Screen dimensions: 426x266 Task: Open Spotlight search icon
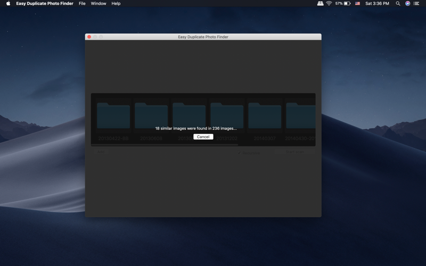pyautogui.click(x=398, y=4)
